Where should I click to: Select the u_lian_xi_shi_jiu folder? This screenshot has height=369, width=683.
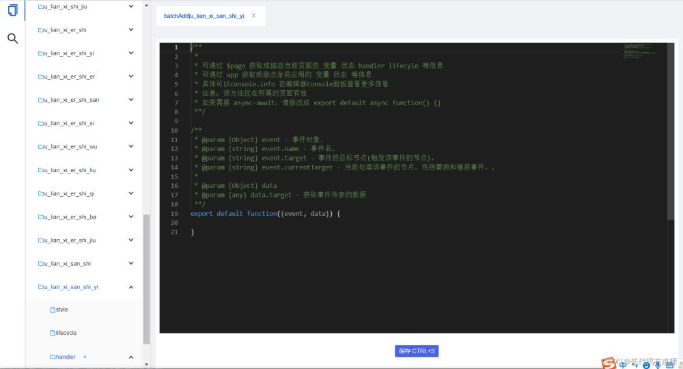coord(63,7)
